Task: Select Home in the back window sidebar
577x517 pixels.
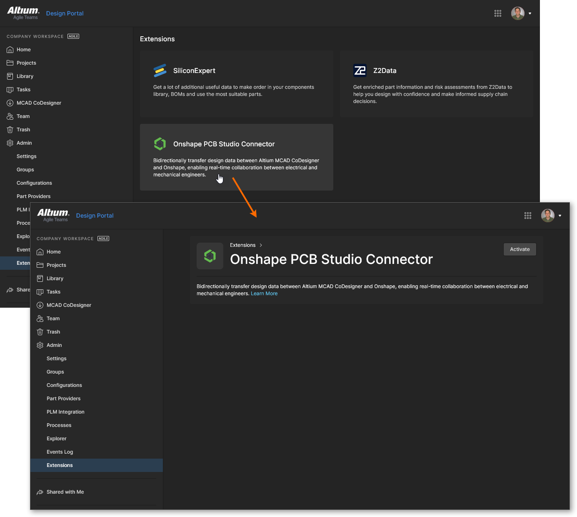Action: (66, 50)
